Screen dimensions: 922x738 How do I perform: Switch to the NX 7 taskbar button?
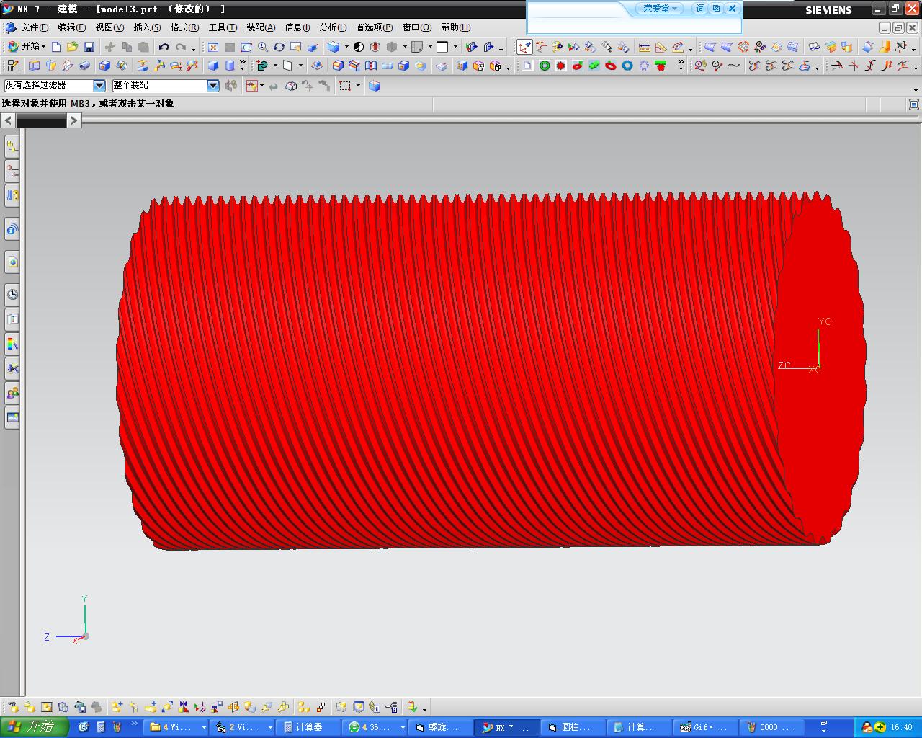[508, 727]
